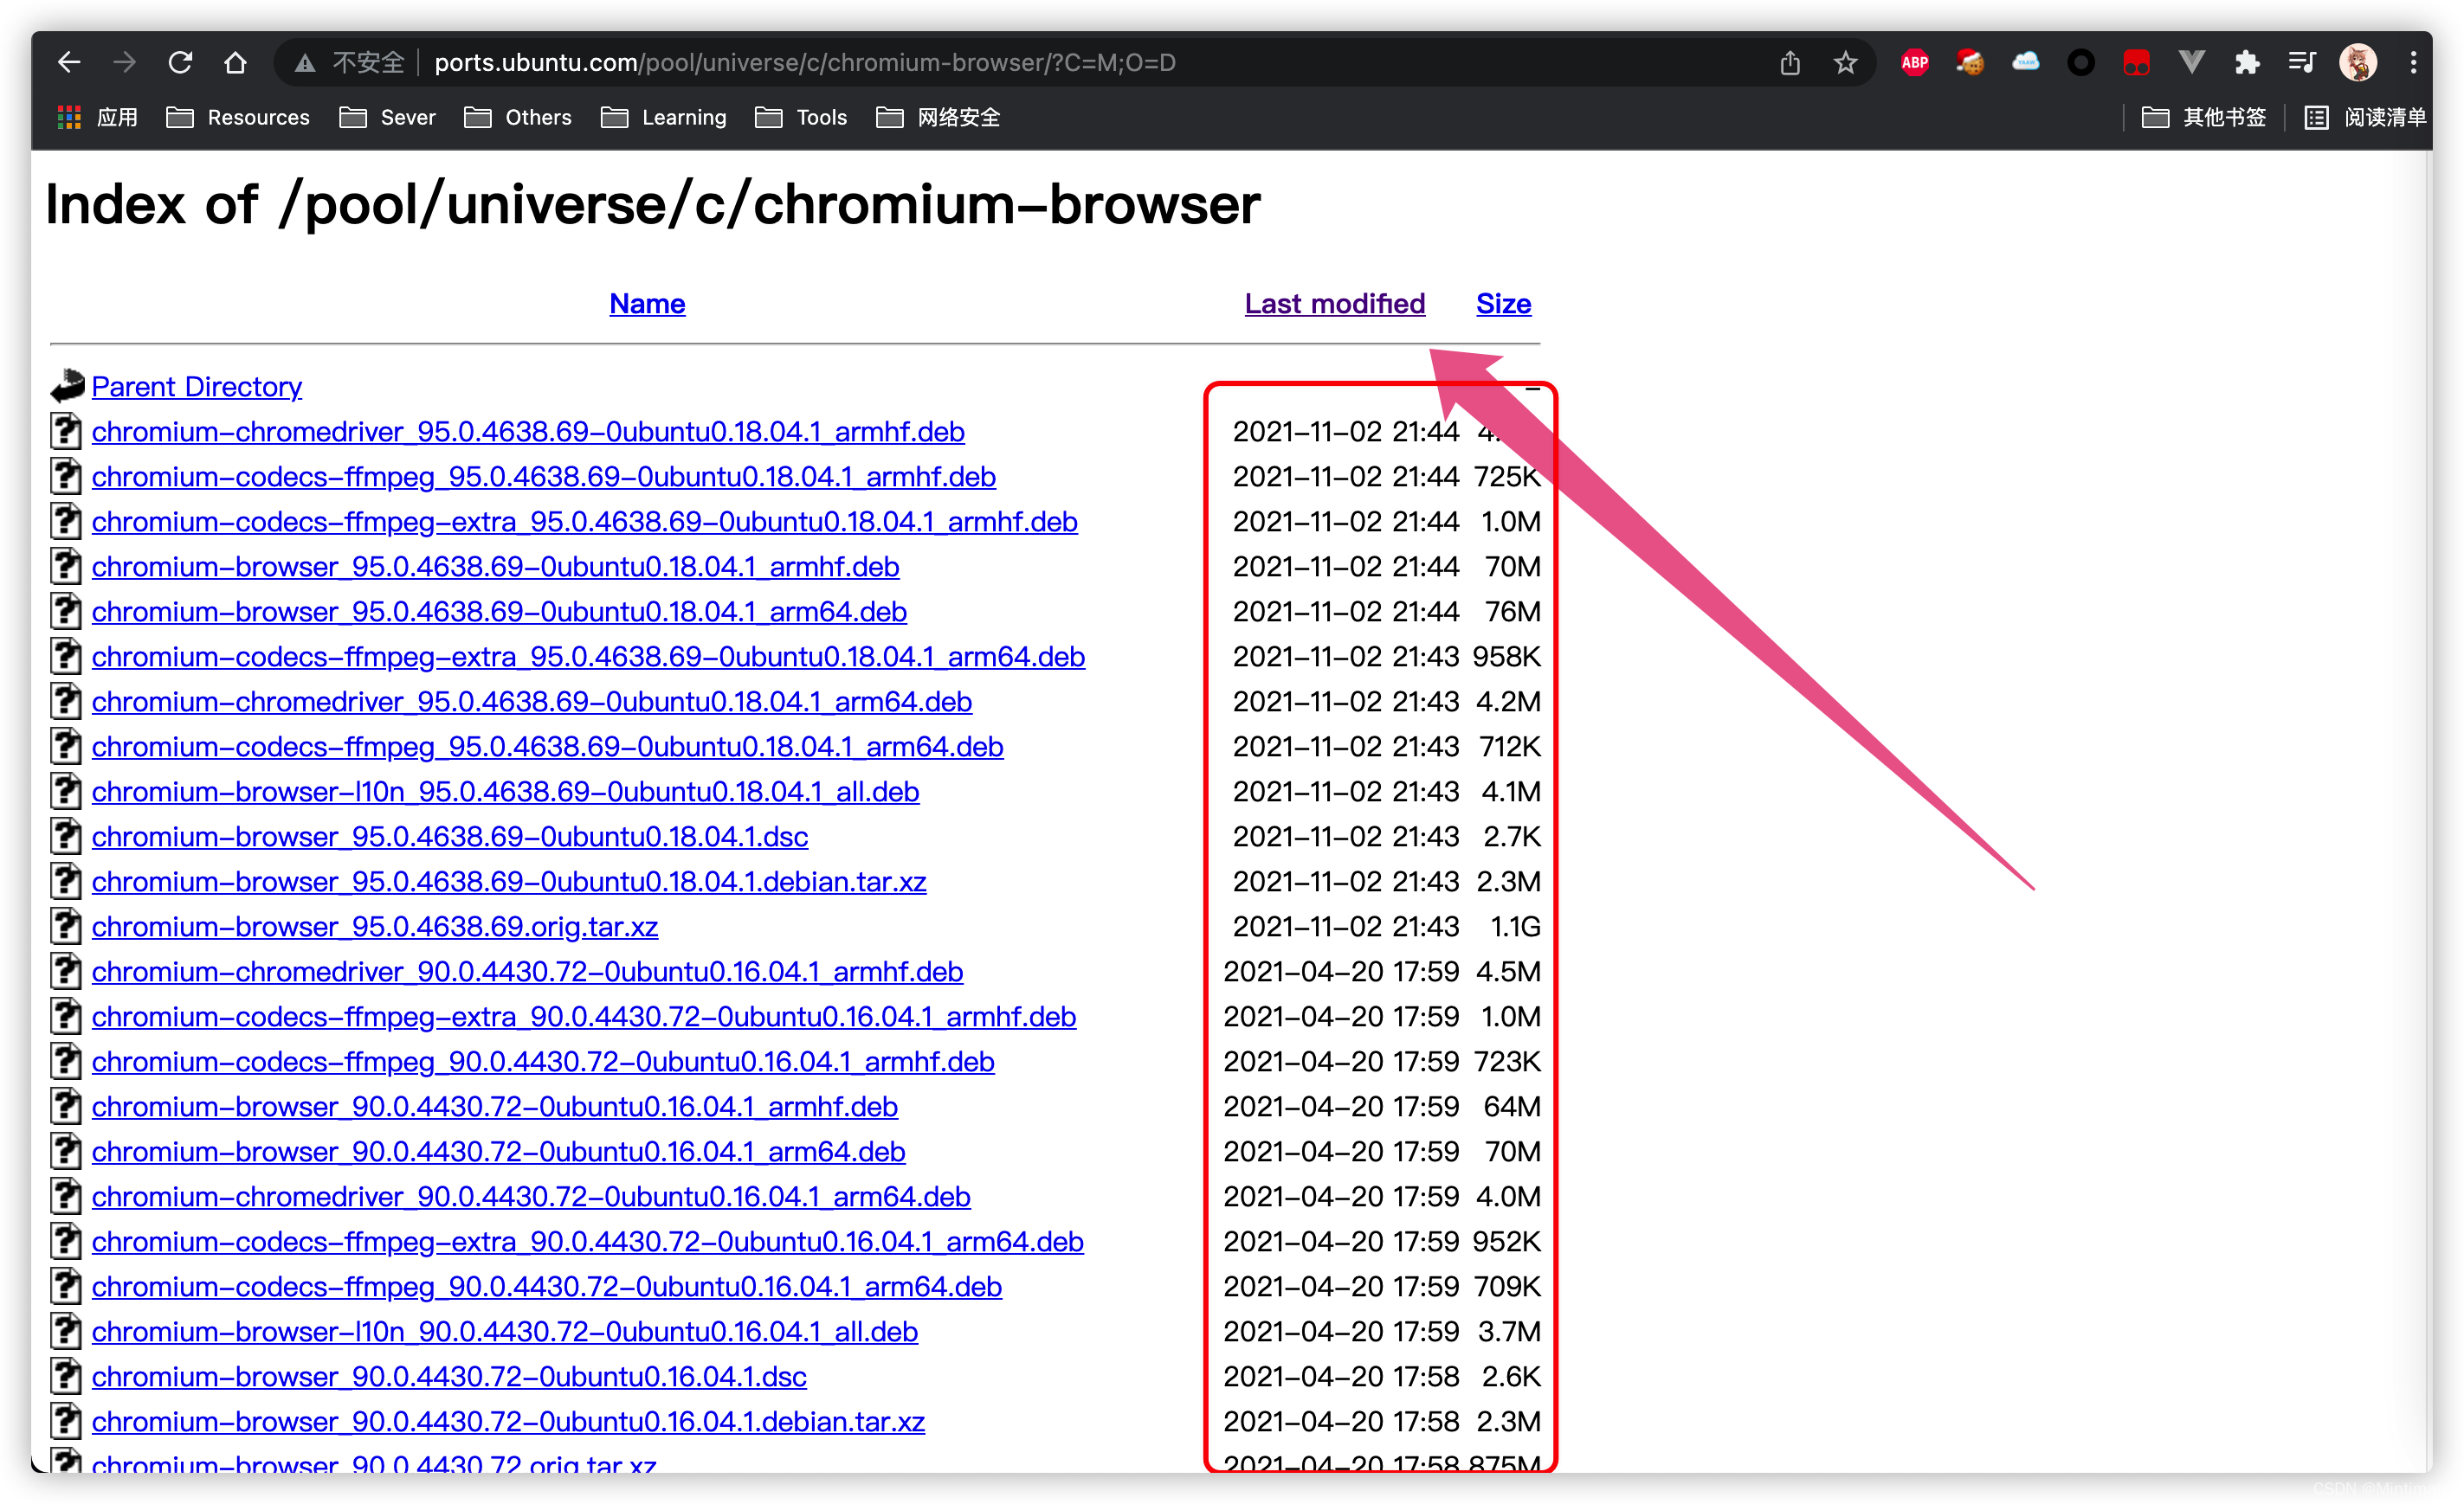Download chromium-browser_90.0.4430.72 armhf.deb
Viewport: 2464px width, 1504px height.
click(495, 1106)
